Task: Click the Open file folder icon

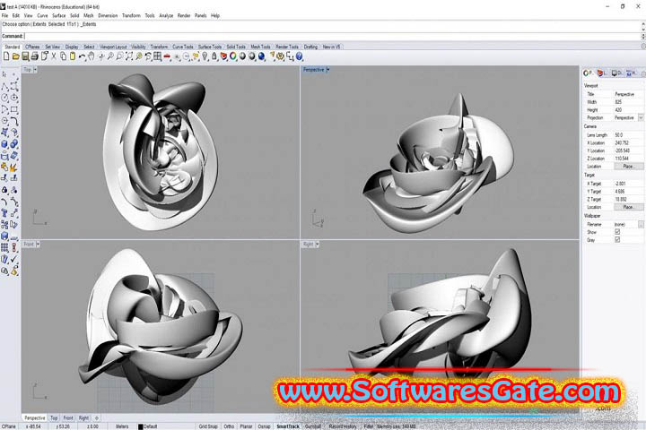Action: coord(15,56)
